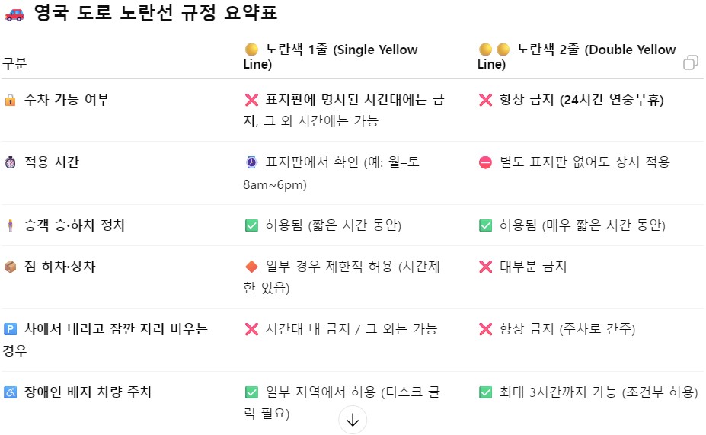The image size is (706, 435).
Task: Click the 노란색 2줄 (Double Yellow Line) header
Action: (577, 56)
